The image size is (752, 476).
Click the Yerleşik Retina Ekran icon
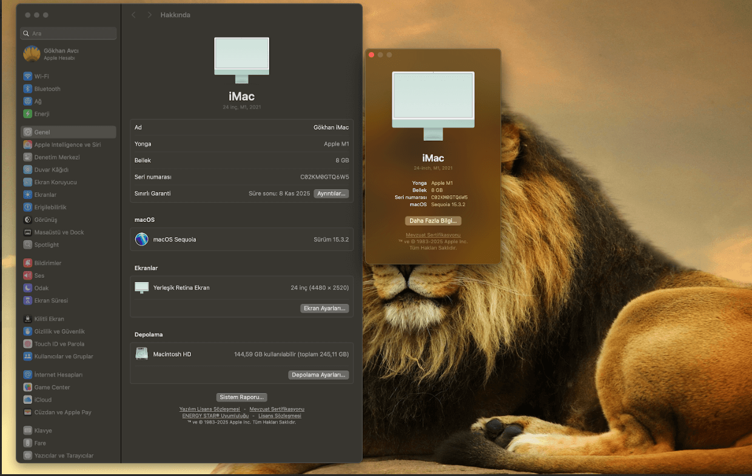click(x=141, y=287)
